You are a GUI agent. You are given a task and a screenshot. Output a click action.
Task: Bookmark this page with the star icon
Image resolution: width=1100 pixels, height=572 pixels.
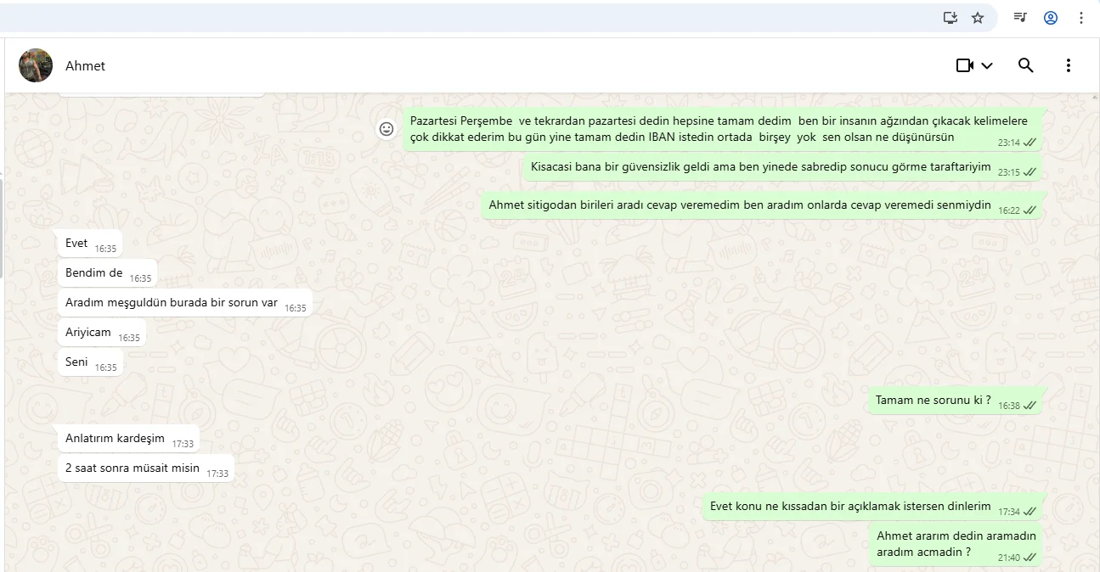978,18
